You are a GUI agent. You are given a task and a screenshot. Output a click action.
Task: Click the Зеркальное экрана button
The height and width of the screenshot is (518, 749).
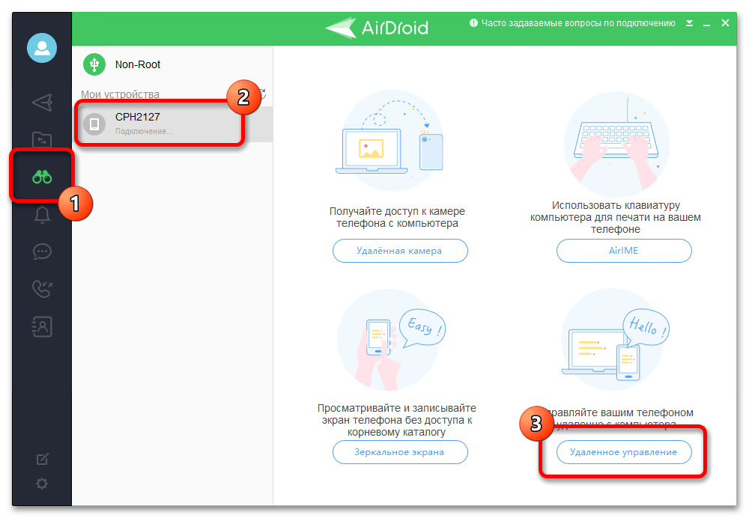400,452
